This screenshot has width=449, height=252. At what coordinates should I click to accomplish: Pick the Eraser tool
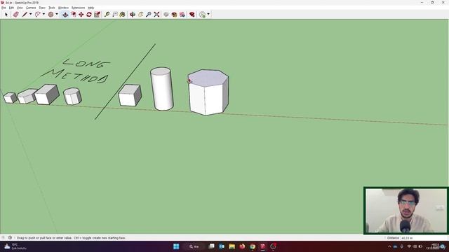(16, 14)
